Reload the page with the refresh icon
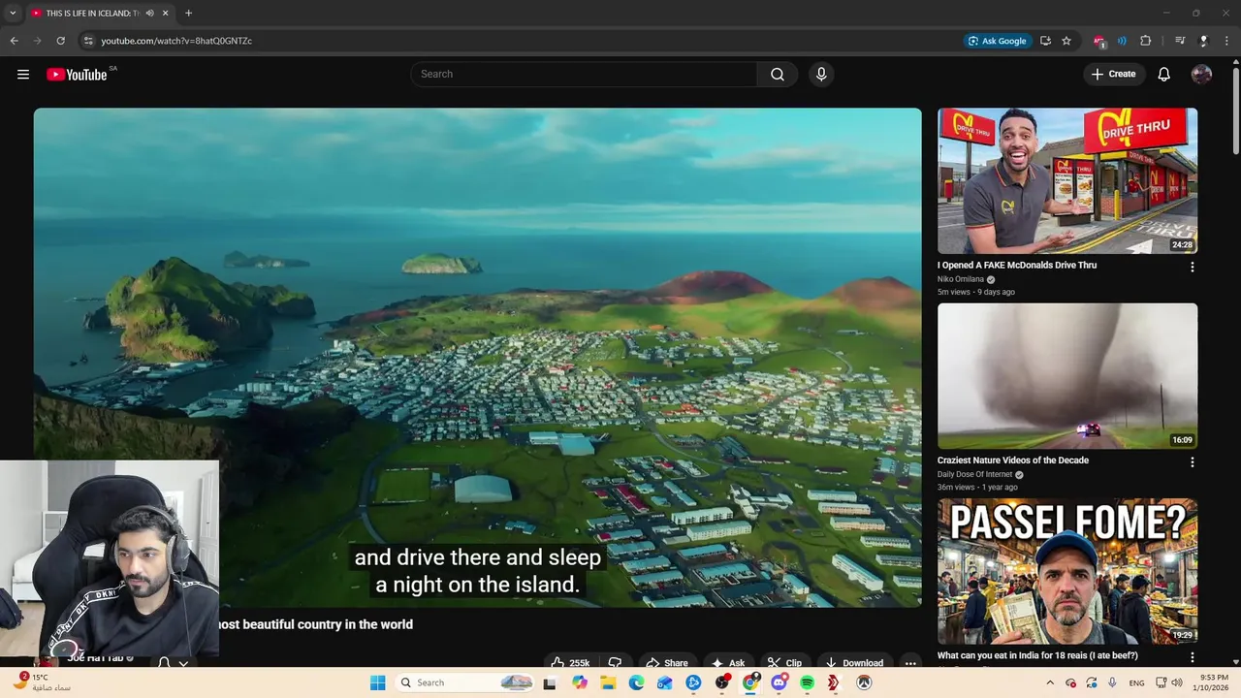This screenshot has width=1241, height=698. point(60,41)
